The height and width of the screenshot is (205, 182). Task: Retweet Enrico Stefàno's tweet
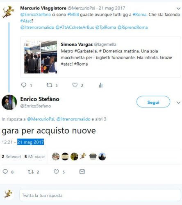pyautogui.click(x=31, y=172)
